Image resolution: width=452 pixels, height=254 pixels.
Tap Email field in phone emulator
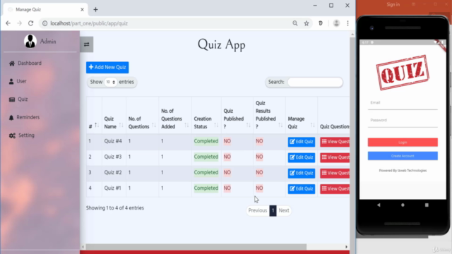(403, 103)
